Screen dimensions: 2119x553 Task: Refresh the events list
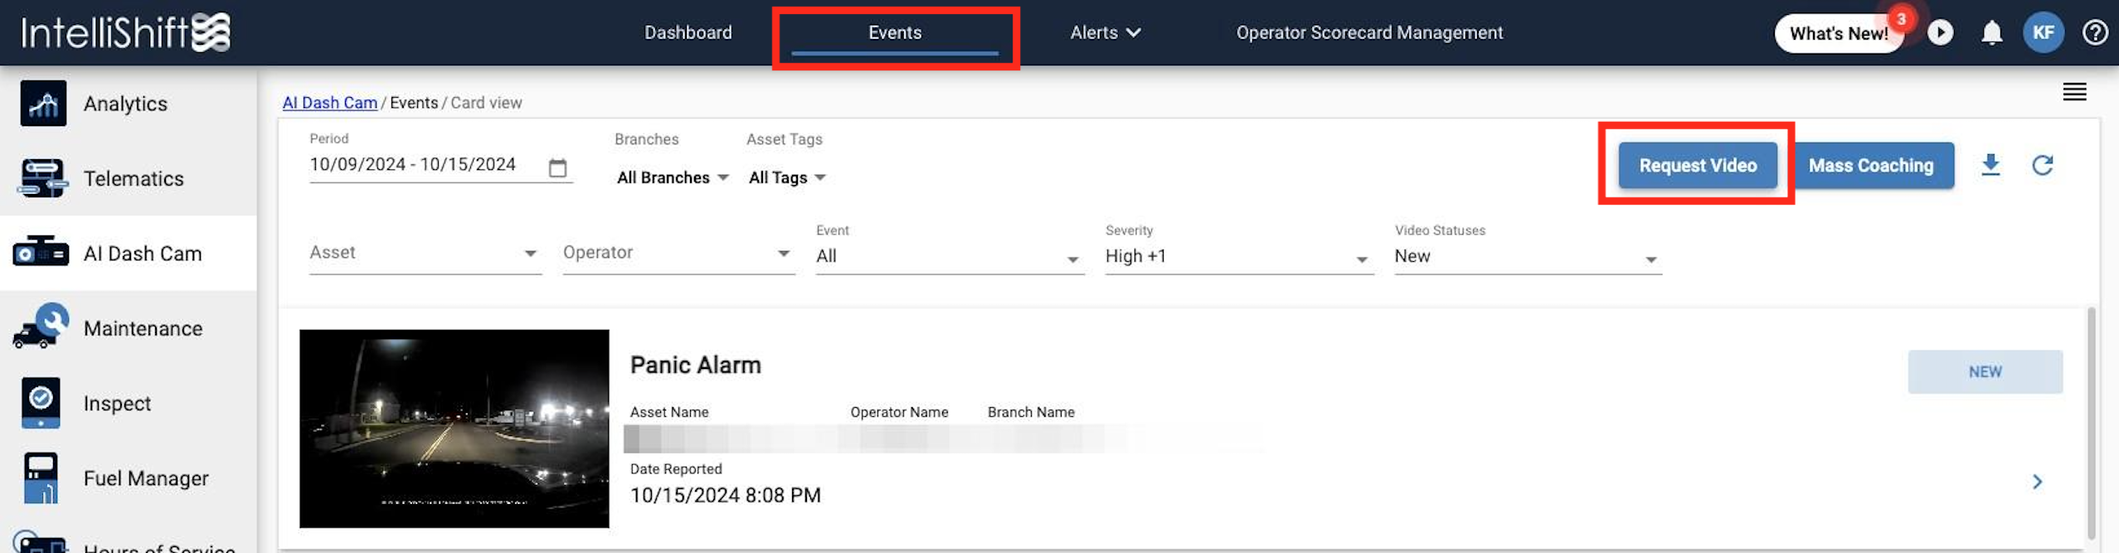(x=2043, y=165)
